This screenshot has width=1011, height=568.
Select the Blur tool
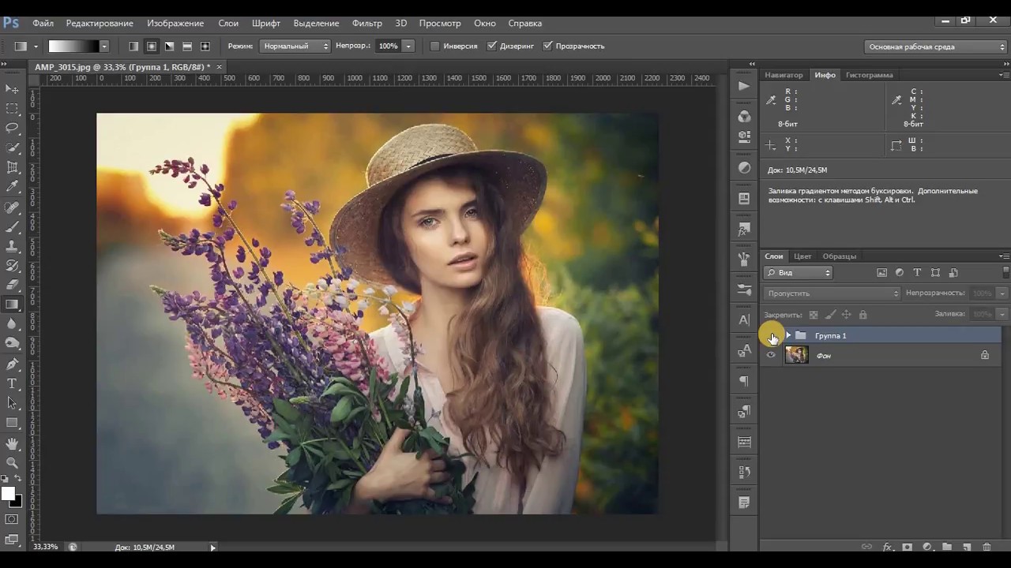12,324
